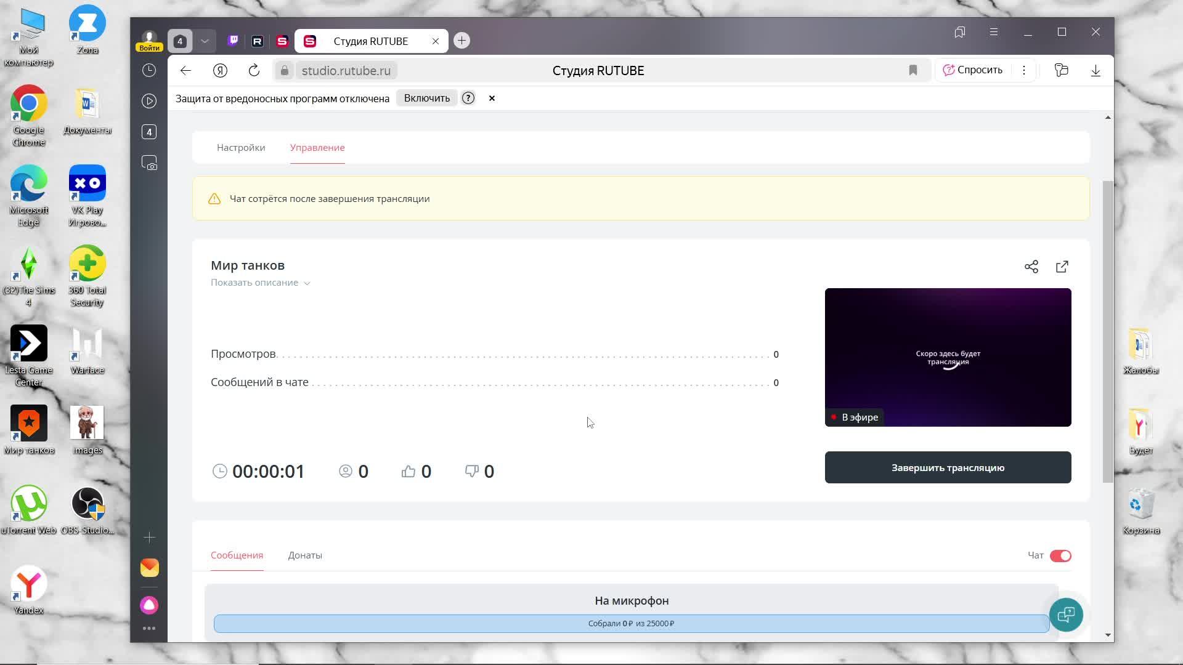
Task: Expand Показать описание
Action: (260, 283)
